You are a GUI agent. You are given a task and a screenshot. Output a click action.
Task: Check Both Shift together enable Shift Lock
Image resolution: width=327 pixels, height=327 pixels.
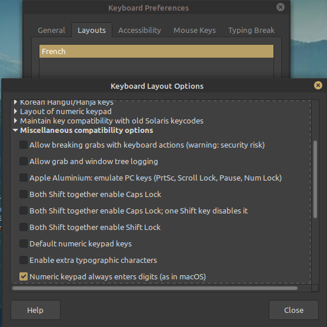pos(24,227)
